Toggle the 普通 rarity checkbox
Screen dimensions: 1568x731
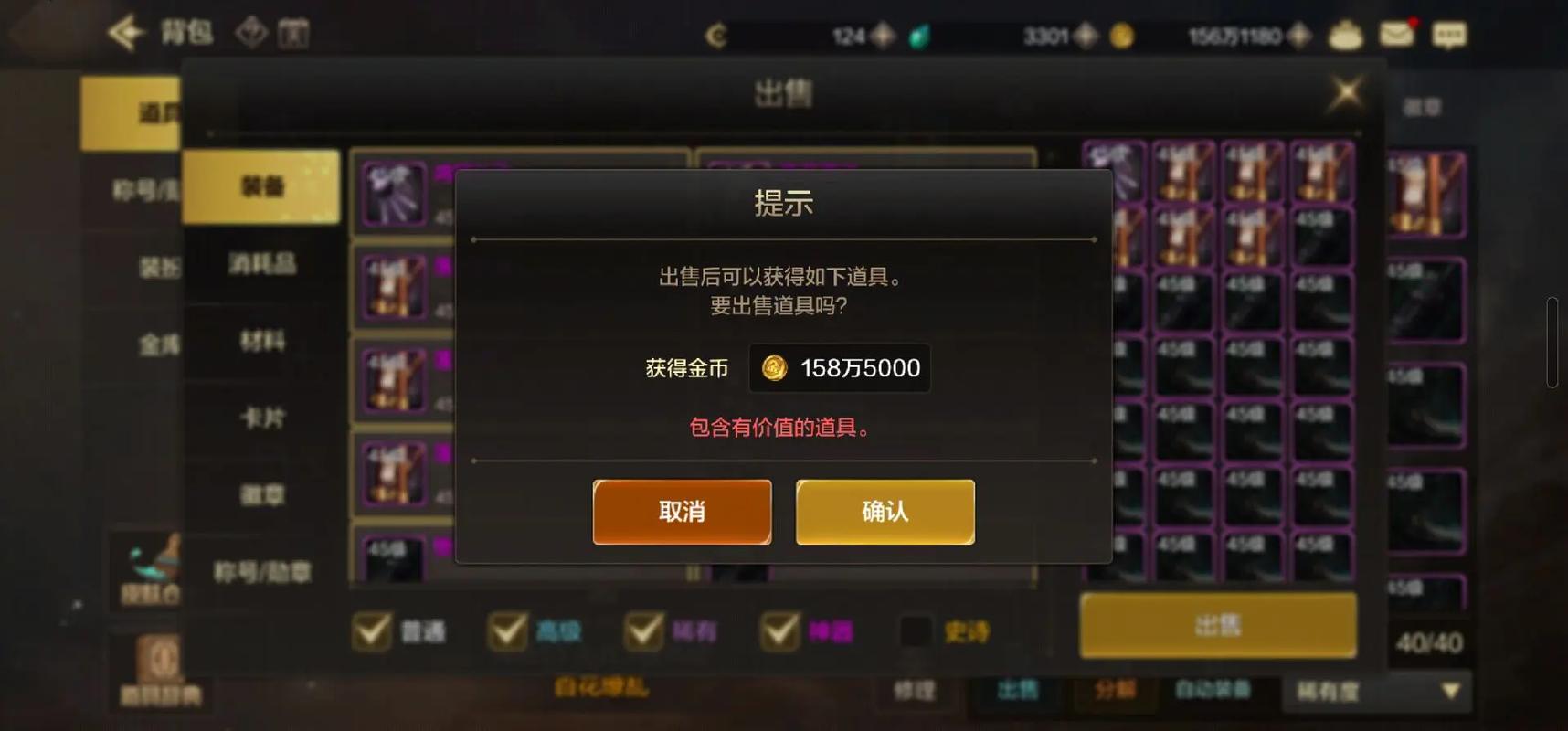click(372, 630)
